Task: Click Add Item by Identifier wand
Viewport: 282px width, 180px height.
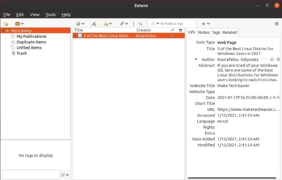Action: tap(94, 24)
